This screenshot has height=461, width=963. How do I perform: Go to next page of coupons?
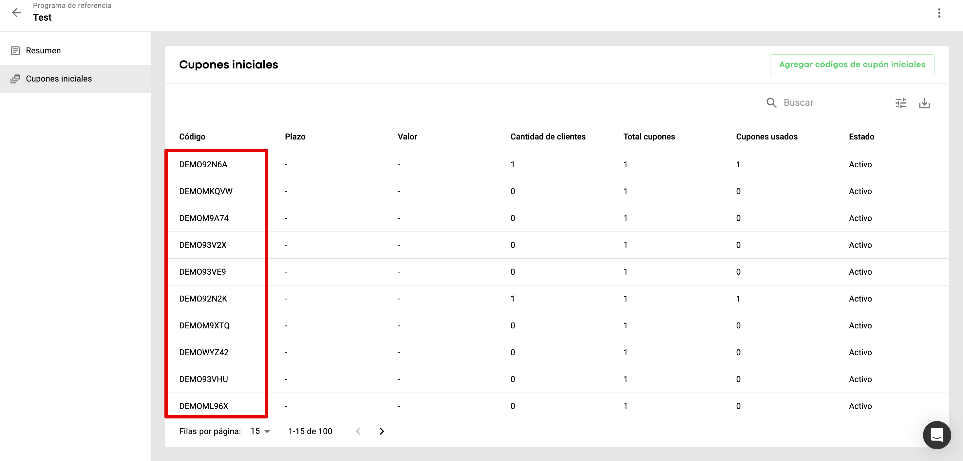(x=382, y=431)
